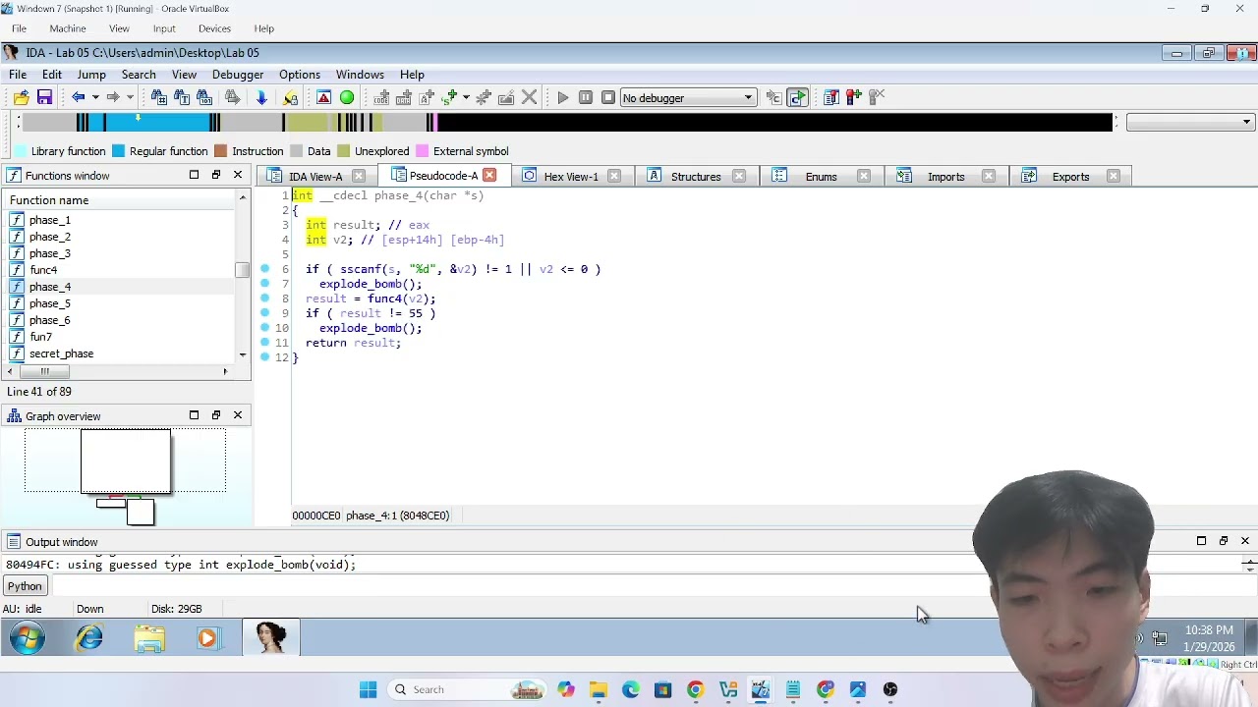Start the process with play button
The image size is (1258, 707).
(x=562, y=97)
